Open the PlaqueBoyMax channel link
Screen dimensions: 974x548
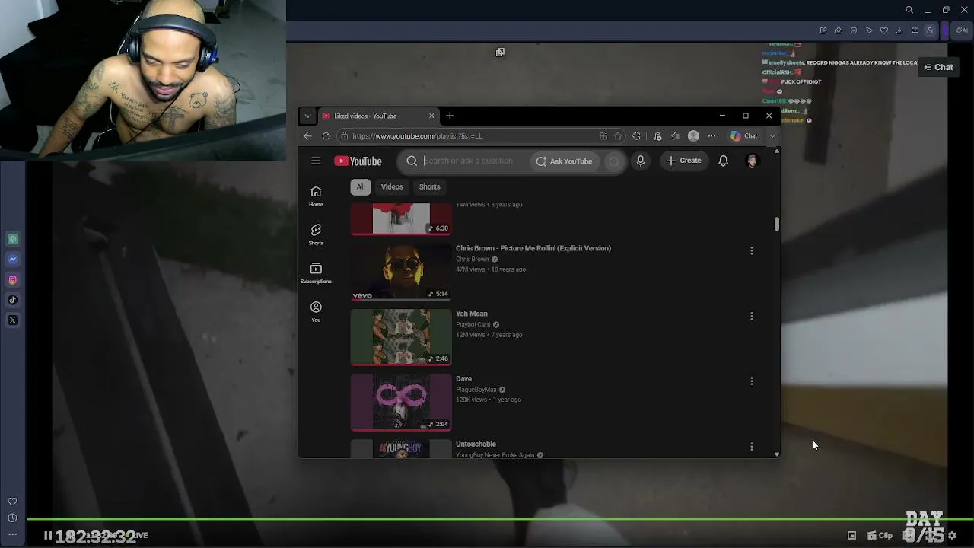click(x=476, y=390)
